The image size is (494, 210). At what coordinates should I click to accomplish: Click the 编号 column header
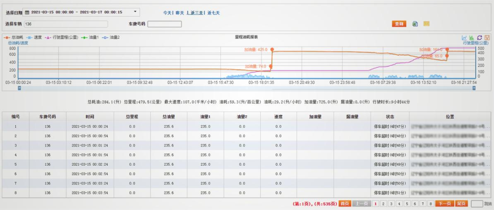tap(16, 117)
